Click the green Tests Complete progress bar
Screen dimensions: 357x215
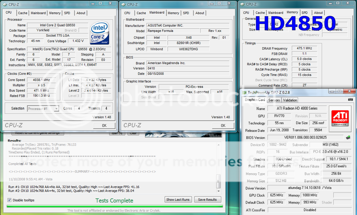coord(115,206)
